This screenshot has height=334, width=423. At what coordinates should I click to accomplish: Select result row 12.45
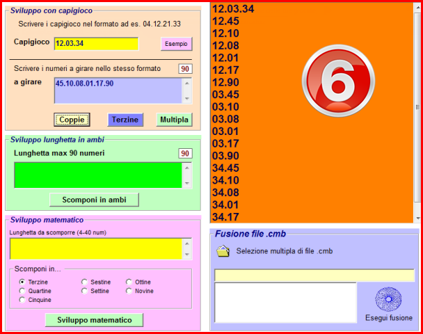point(225,21)
